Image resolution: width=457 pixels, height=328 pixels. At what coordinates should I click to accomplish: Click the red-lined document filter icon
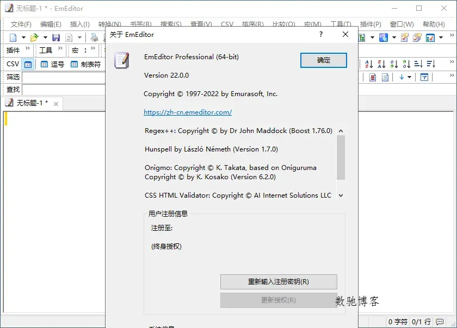click(x=373, y=78)
